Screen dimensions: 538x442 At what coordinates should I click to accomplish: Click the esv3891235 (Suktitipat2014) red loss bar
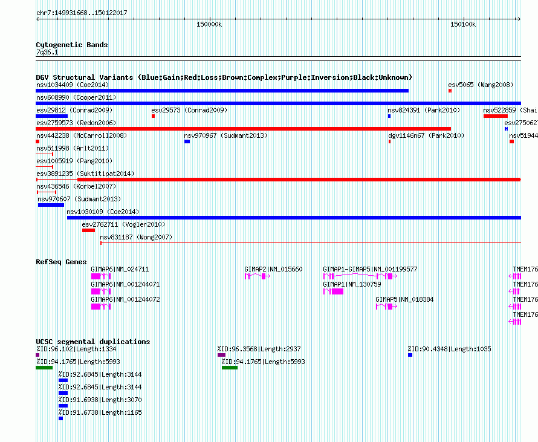[x=299, y=180]
